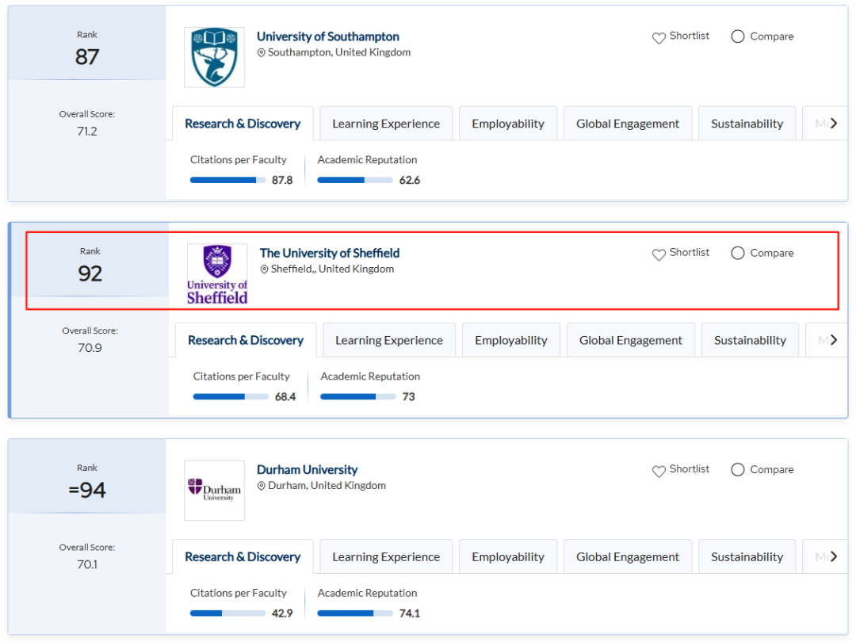The width and height of the screenshot is (856, 642).
Task: Click the Durham University logo
Action: point(214,491)
